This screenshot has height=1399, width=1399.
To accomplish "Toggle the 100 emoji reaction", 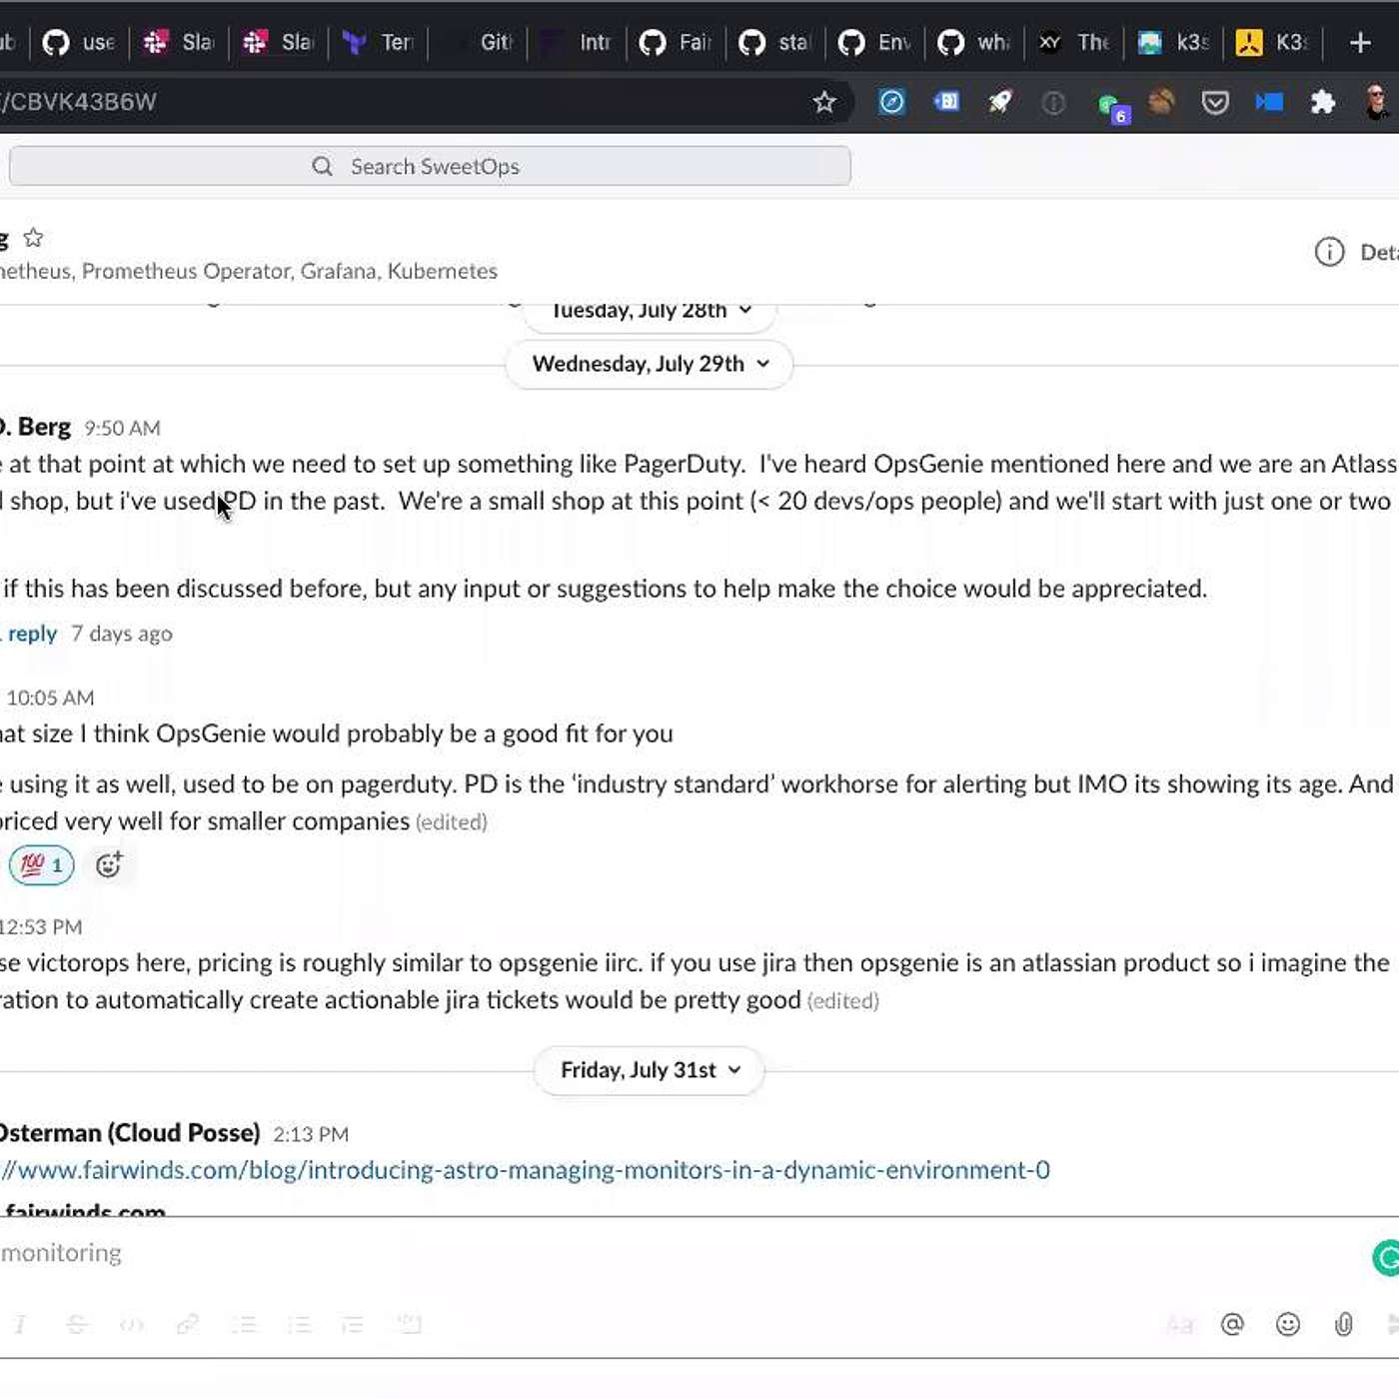I will (x=42, y=864).
